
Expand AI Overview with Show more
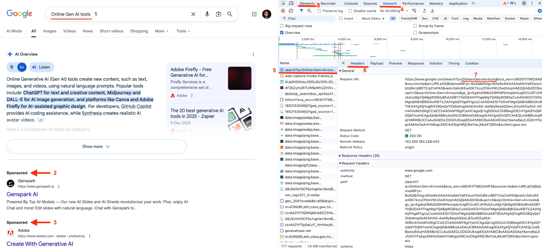click(x=96, y=146)
